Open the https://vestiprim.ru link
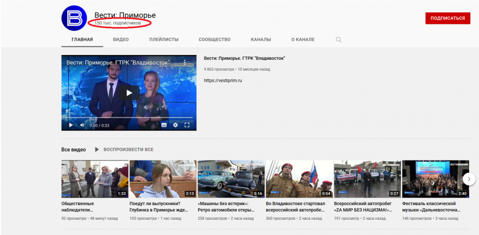The image size is (479, 235). pos(223,81)
